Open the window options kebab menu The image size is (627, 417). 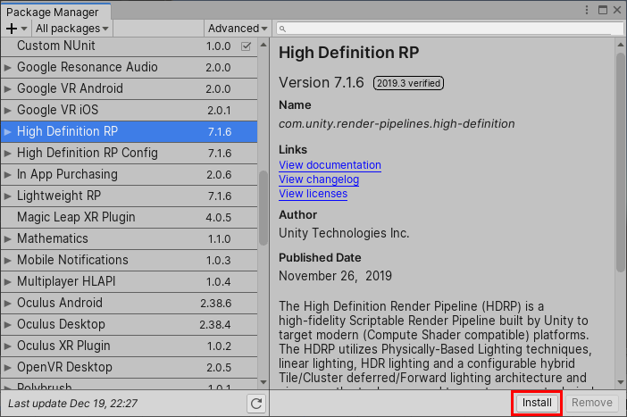pos(587,10)
